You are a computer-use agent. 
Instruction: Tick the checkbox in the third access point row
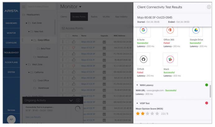67,54
